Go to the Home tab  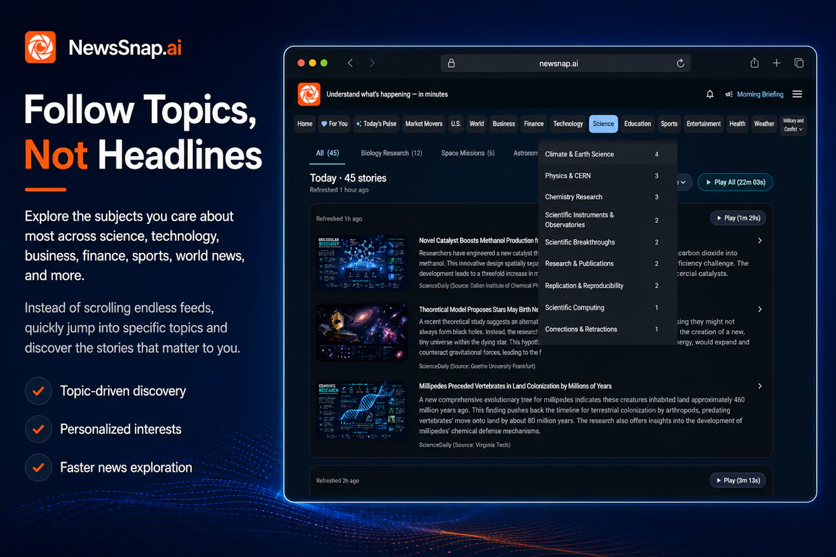[305, 124]
